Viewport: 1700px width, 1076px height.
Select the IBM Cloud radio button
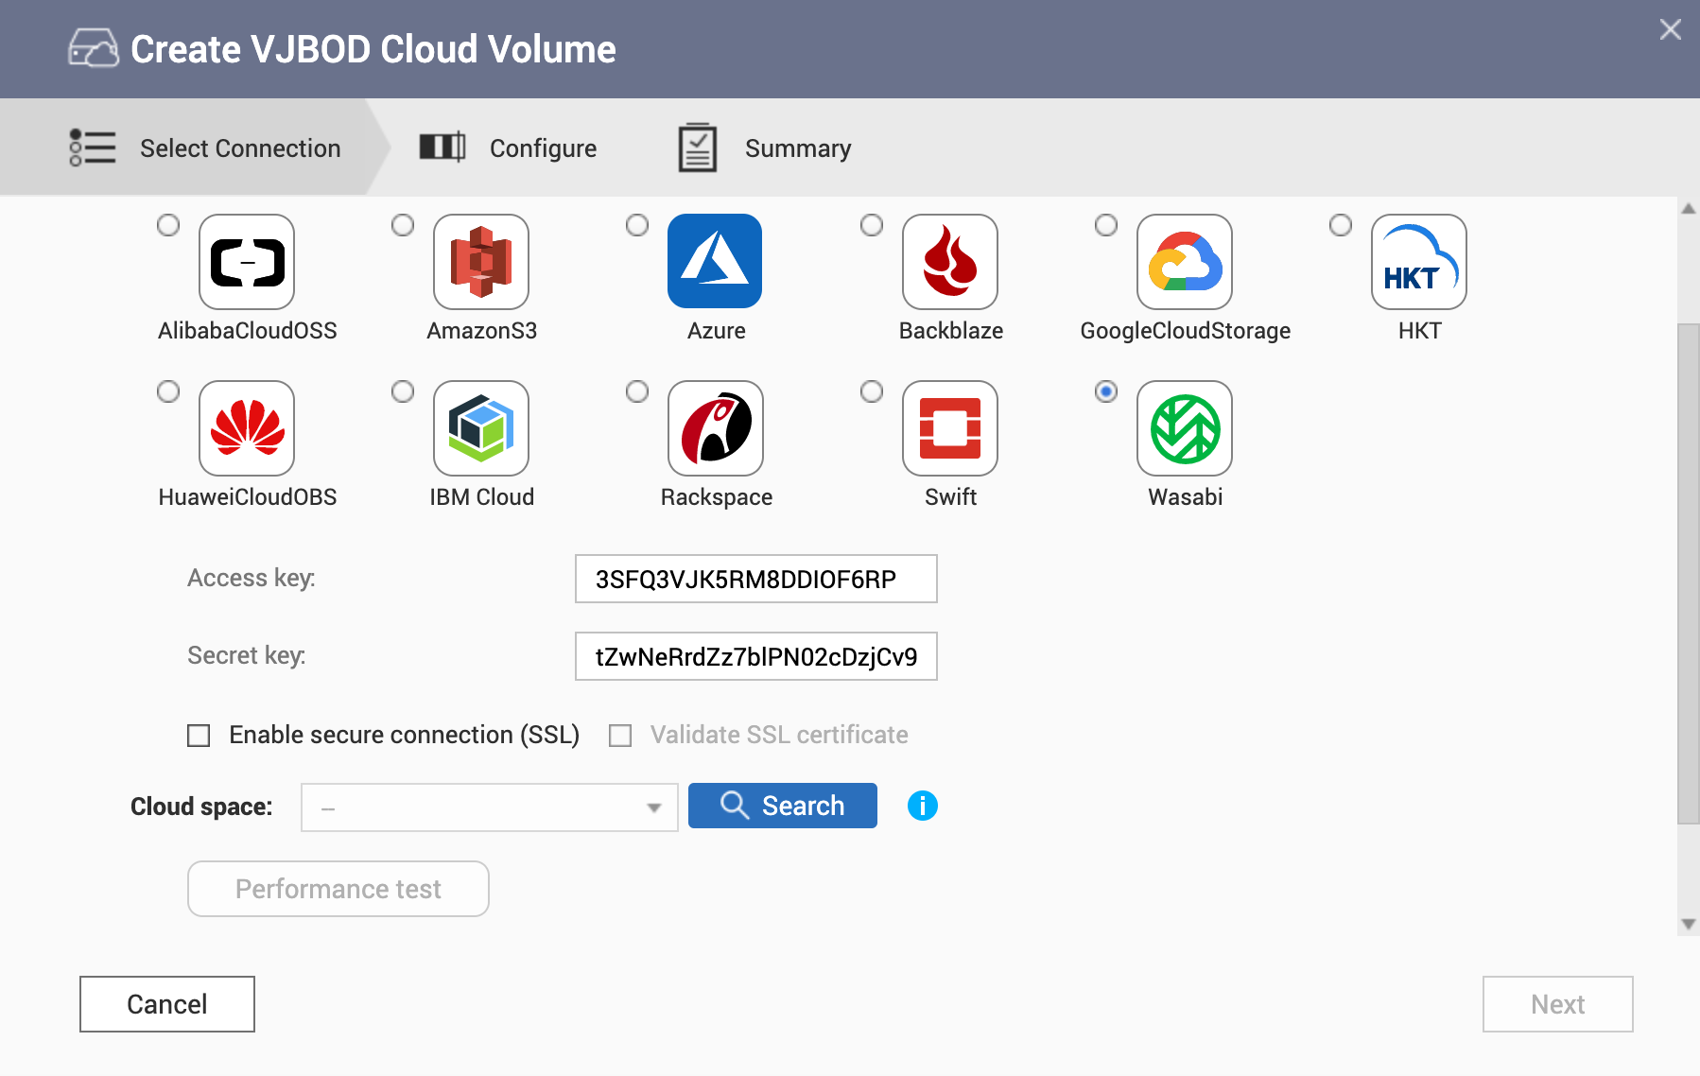point(403,391)
